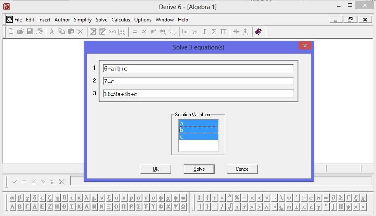The height and width of the screenshot is (216, 376).
Task: Click the purple help book icon
Action: [x=258, y=31]
